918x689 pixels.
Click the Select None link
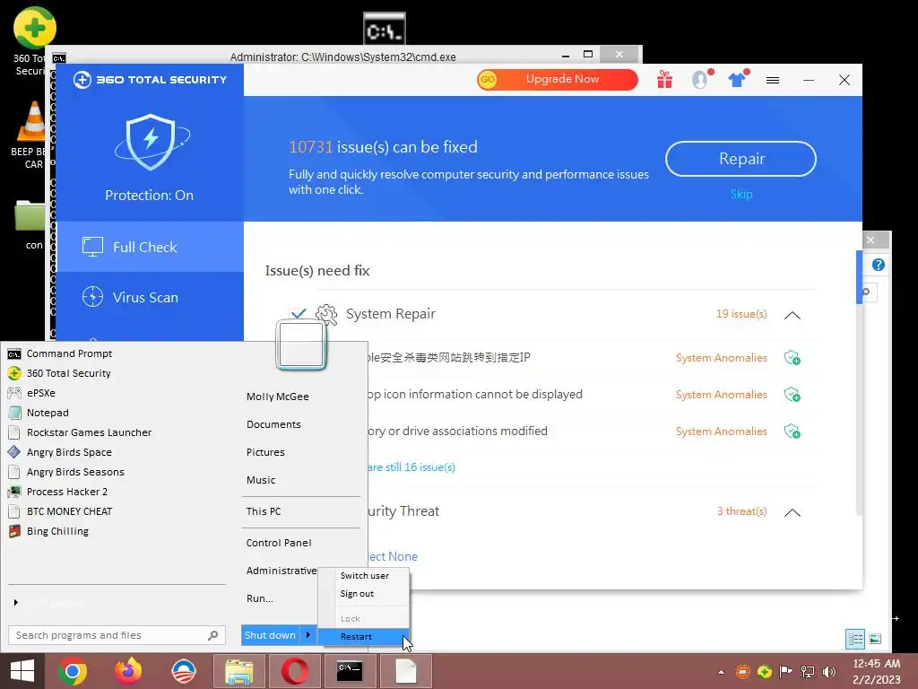pos(393,556)
